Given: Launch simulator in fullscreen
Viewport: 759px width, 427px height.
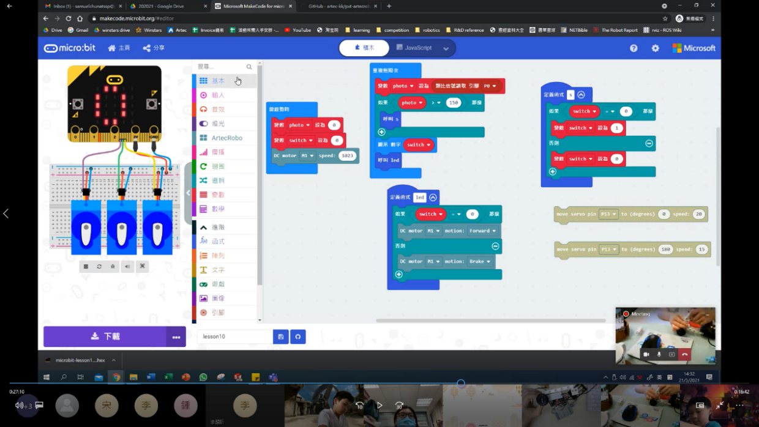Looking at the screenshot, I should click(142, 266).
